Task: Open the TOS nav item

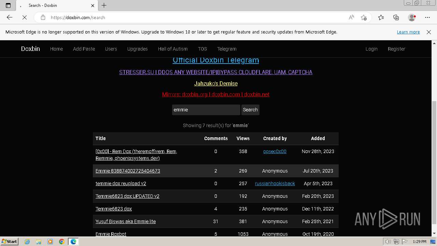Action: [x=202, y=49]
